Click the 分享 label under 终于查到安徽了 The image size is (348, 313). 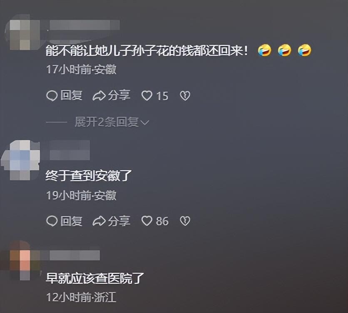pyautogui.click(x=119, y=221)
